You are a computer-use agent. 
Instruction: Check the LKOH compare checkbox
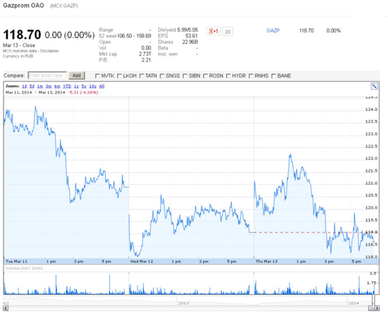coord(120,76)
